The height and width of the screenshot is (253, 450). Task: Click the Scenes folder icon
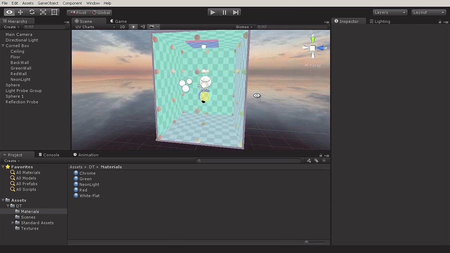[18, 217]
